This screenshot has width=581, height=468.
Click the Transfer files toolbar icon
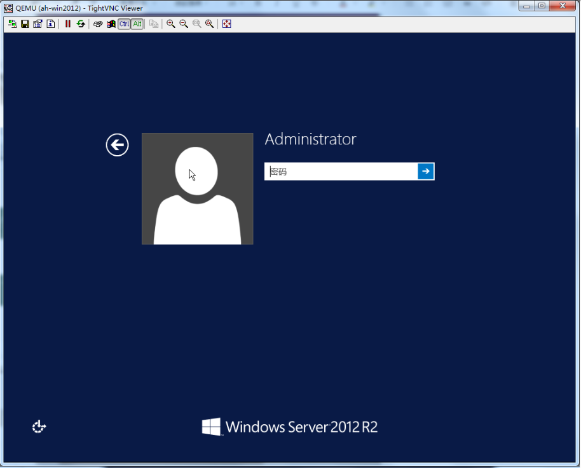tap(154, 24)
